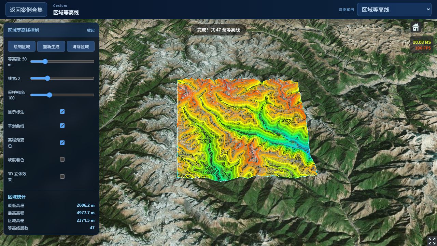
Task: Enable the 坡度着色 checkbox
Action: [62, 159]
